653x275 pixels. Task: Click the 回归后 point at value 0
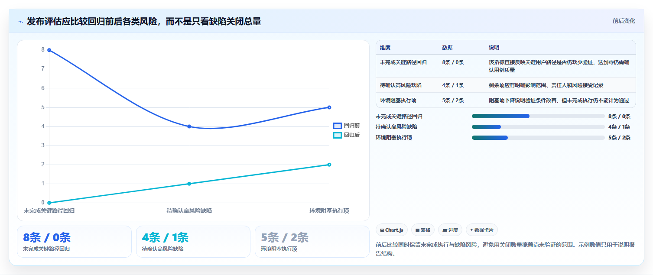(49, 203)
